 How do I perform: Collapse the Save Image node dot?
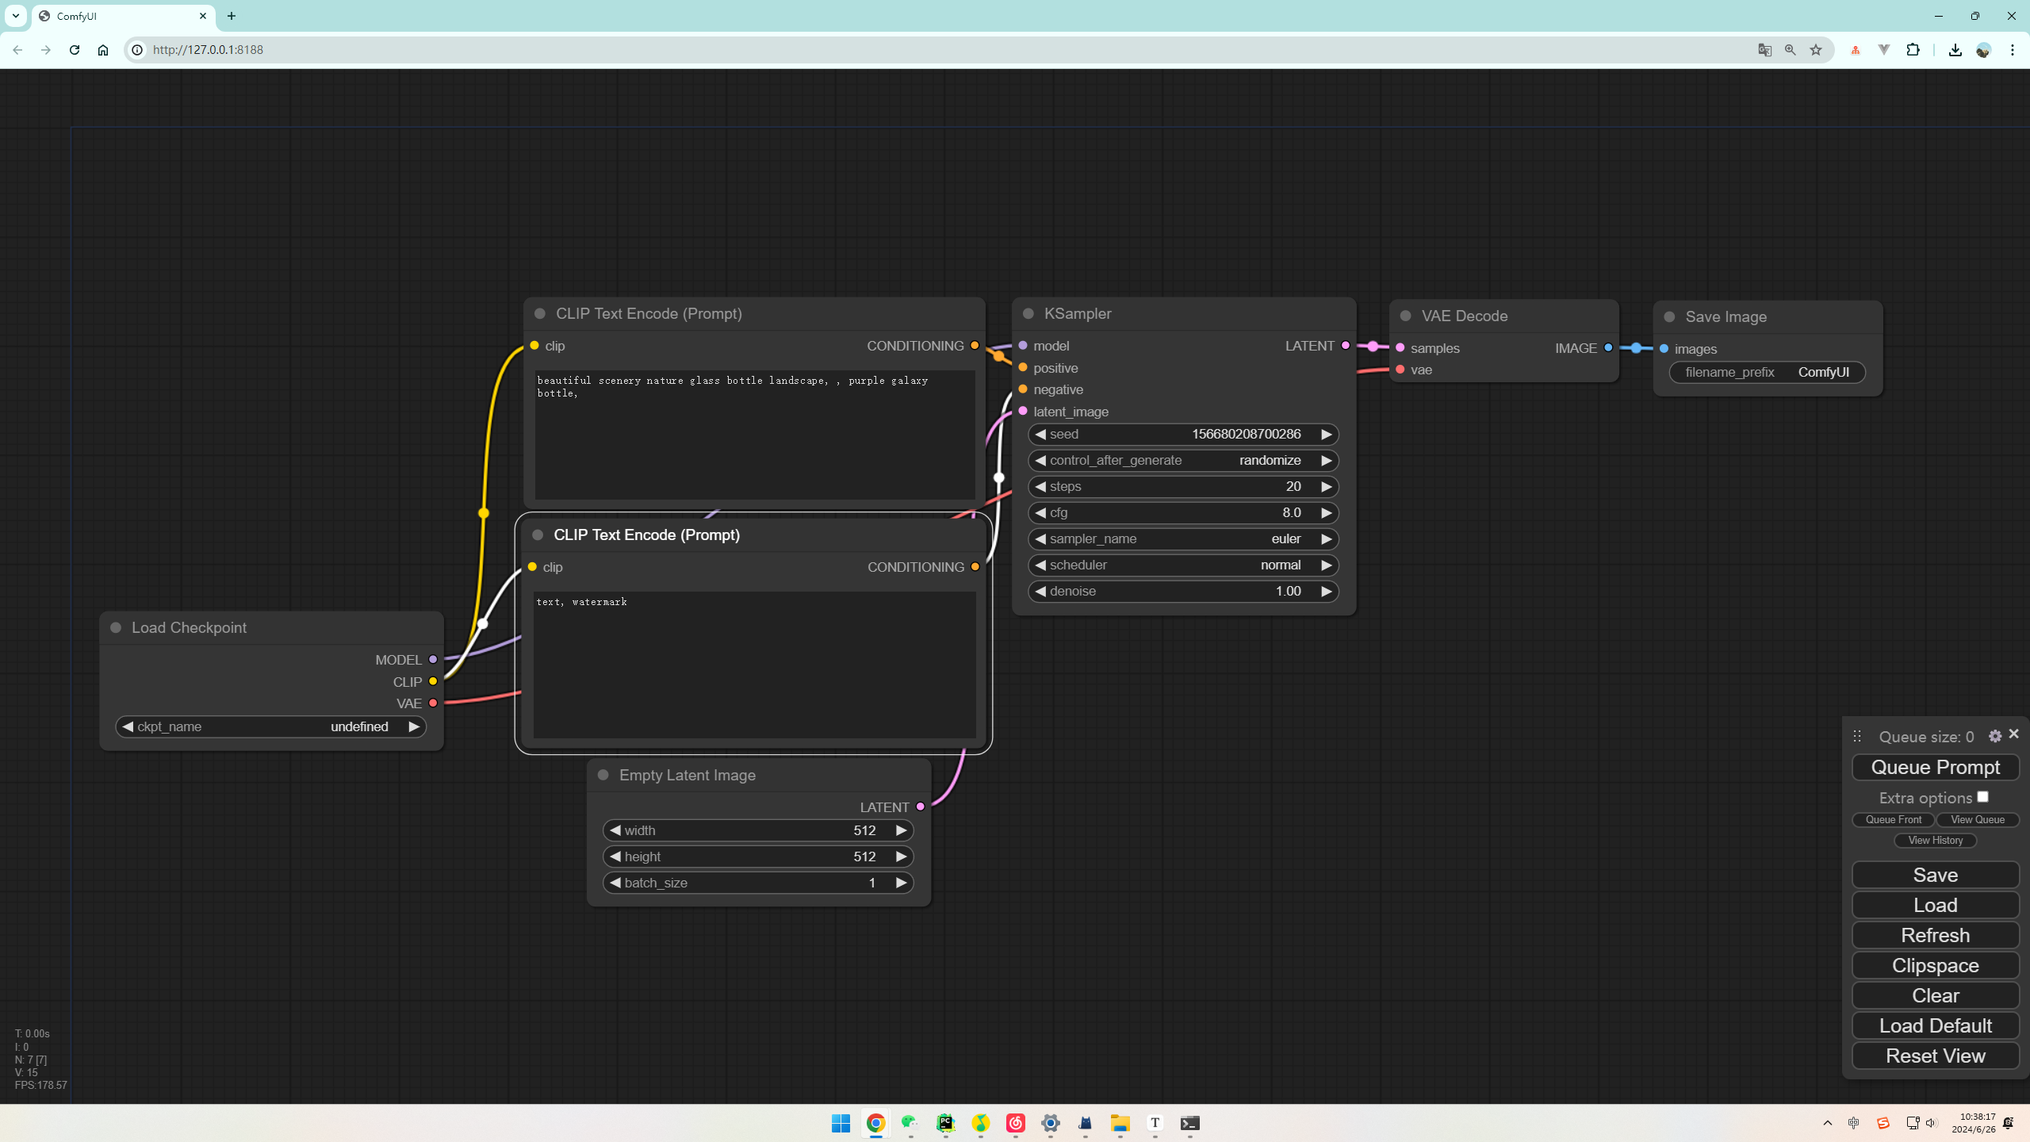point(1669,316)
